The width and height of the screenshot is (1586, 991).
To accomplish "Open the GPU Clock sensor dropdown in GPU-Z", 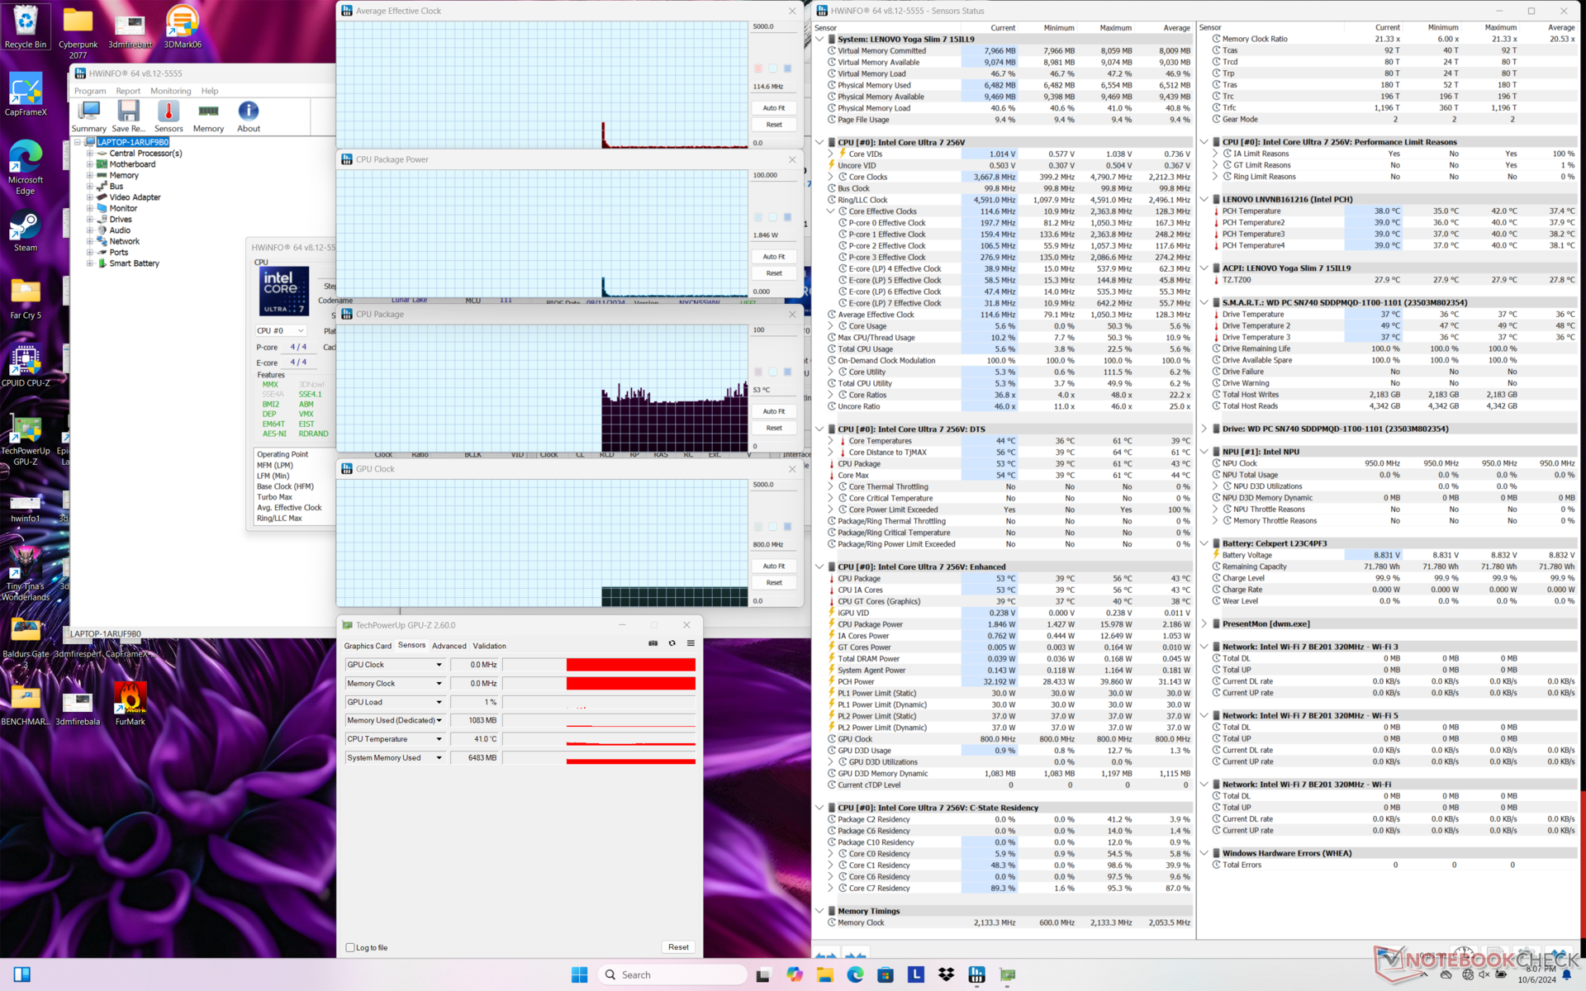I will (x=439, y=665).
